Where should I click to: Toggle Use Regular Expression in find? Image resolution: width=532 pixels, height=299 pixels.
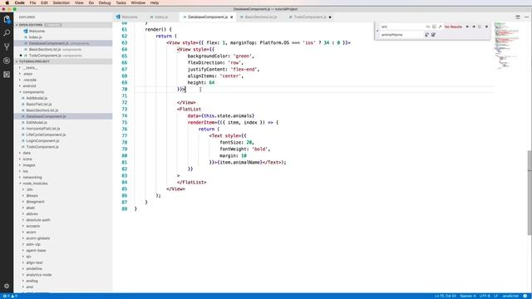[x=440, y=27]
